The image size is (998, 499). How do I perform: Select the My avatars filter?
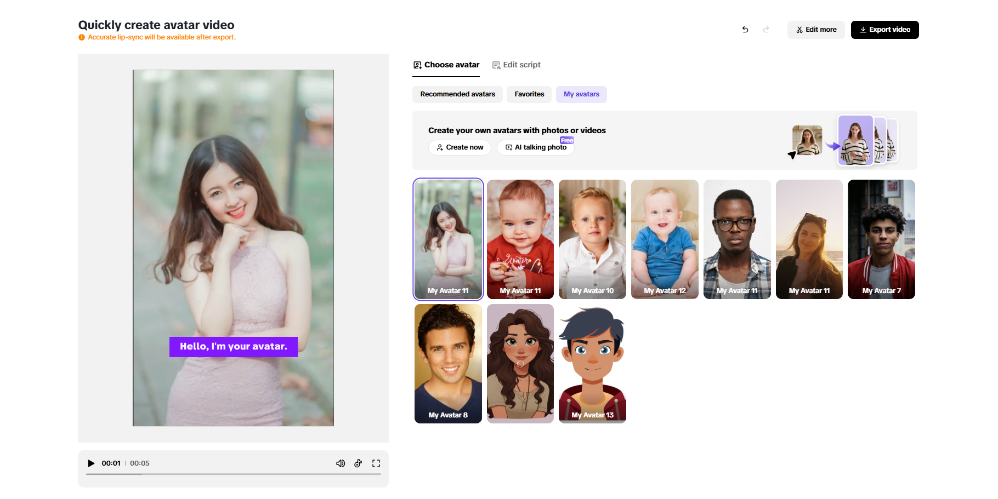(581, 94)
